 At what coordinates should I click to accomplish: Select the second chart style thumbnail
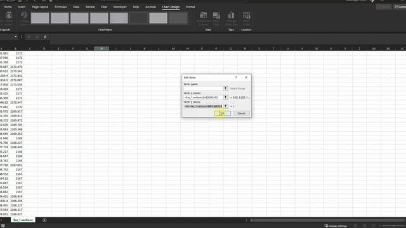coord(60,18)
